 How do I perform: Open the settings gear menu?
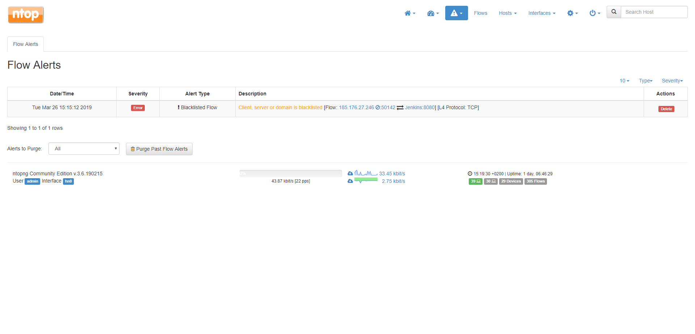tap(572, 13)
